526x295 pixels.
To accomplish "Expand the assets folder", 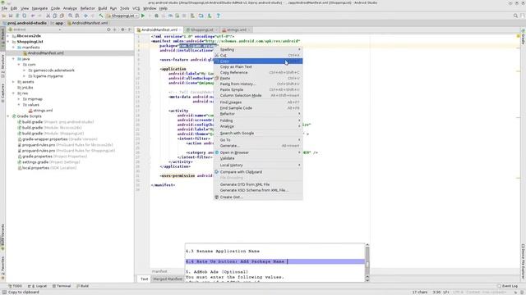I will pos(13,82).
